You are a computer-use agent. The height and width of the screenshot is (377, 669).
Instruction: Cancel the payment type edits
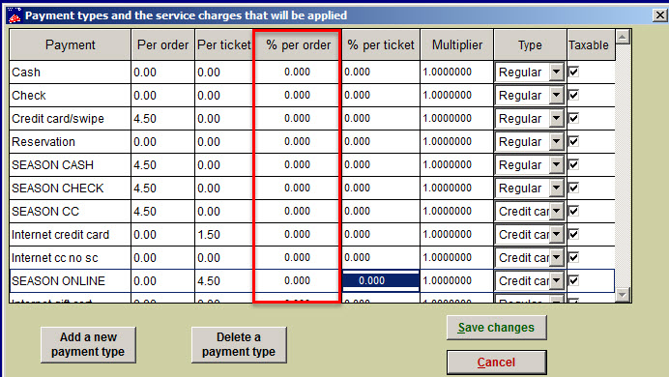click(x=496, y=362)
